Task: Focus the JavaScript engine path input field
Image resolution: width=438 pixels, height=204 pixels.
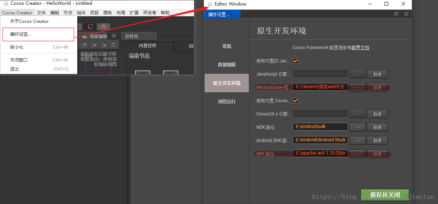Action: click(x=320, y=74)
